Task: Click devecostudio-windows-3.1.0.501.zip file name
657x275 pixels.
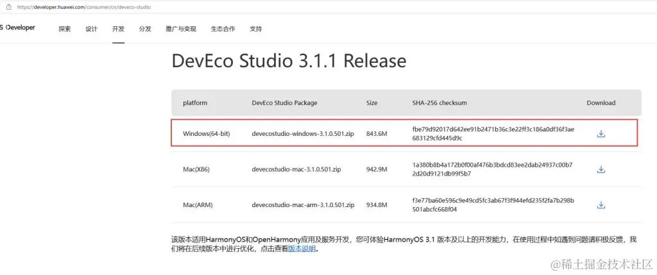Action: point(303,134)
